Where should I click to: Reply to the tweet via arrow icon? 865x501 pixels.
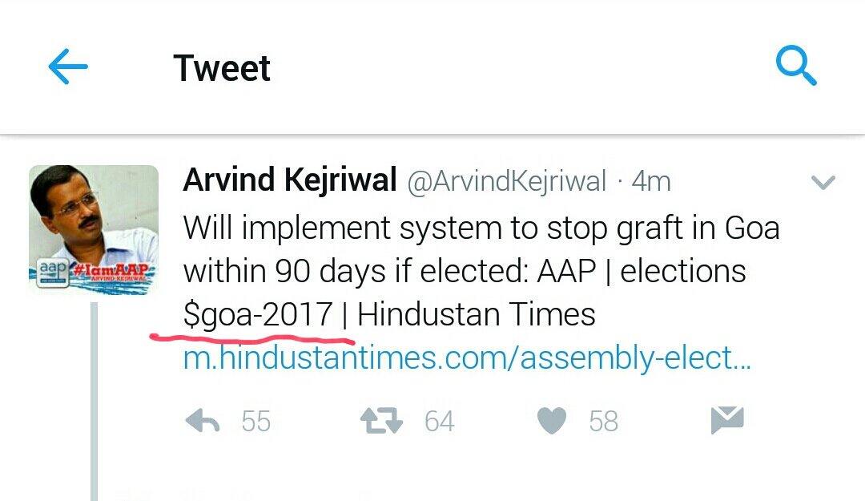pyautogui.click(x=203, y=421)
